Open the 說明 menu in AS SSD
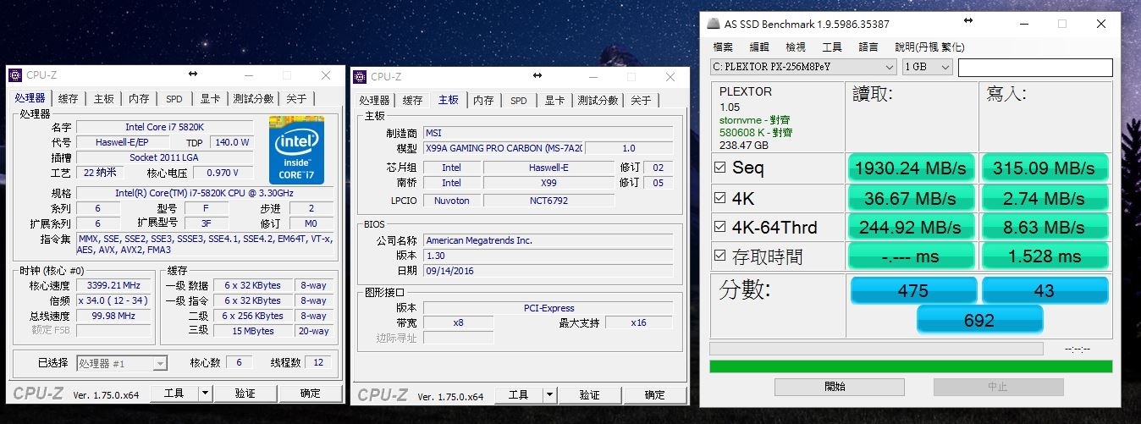1141x424 pixels. [929, 47]
